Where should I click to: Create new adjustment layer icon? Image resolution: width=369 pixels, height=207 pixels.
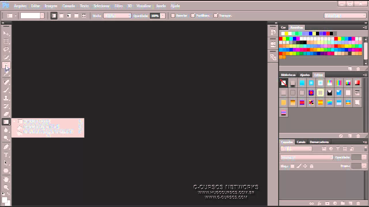coord(335,204)
